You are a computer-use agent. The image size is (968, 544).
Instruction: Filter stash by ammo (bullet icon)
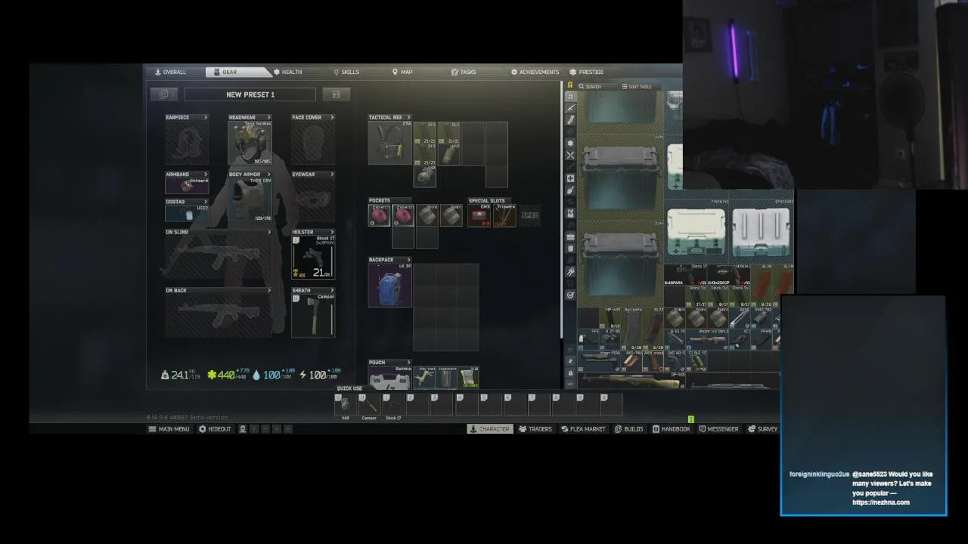[x=570, y=120]
